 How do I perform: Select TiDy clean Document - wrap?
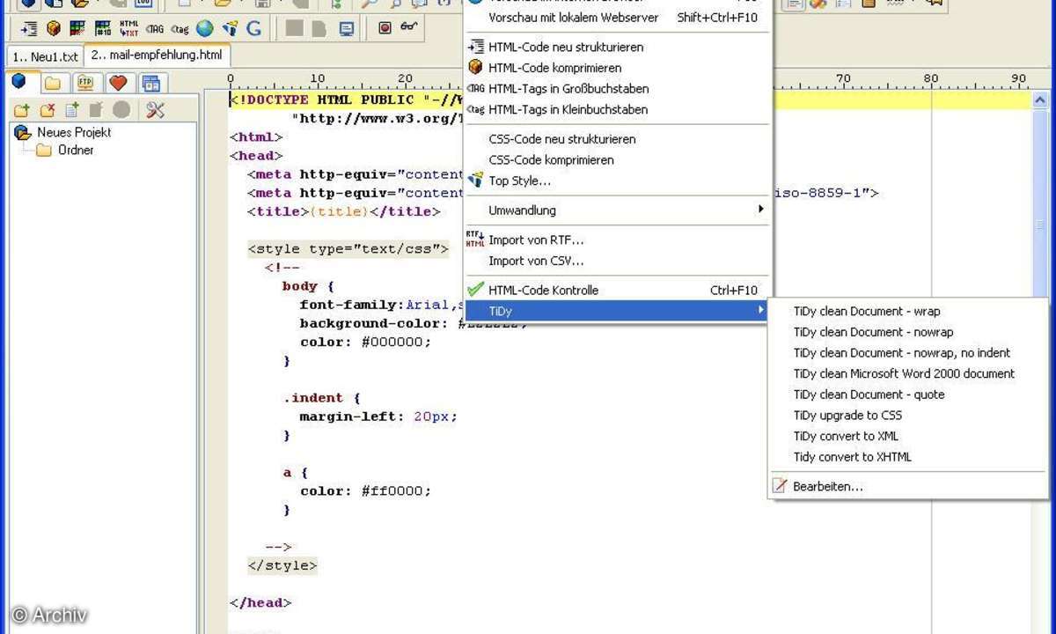[907, 311]
